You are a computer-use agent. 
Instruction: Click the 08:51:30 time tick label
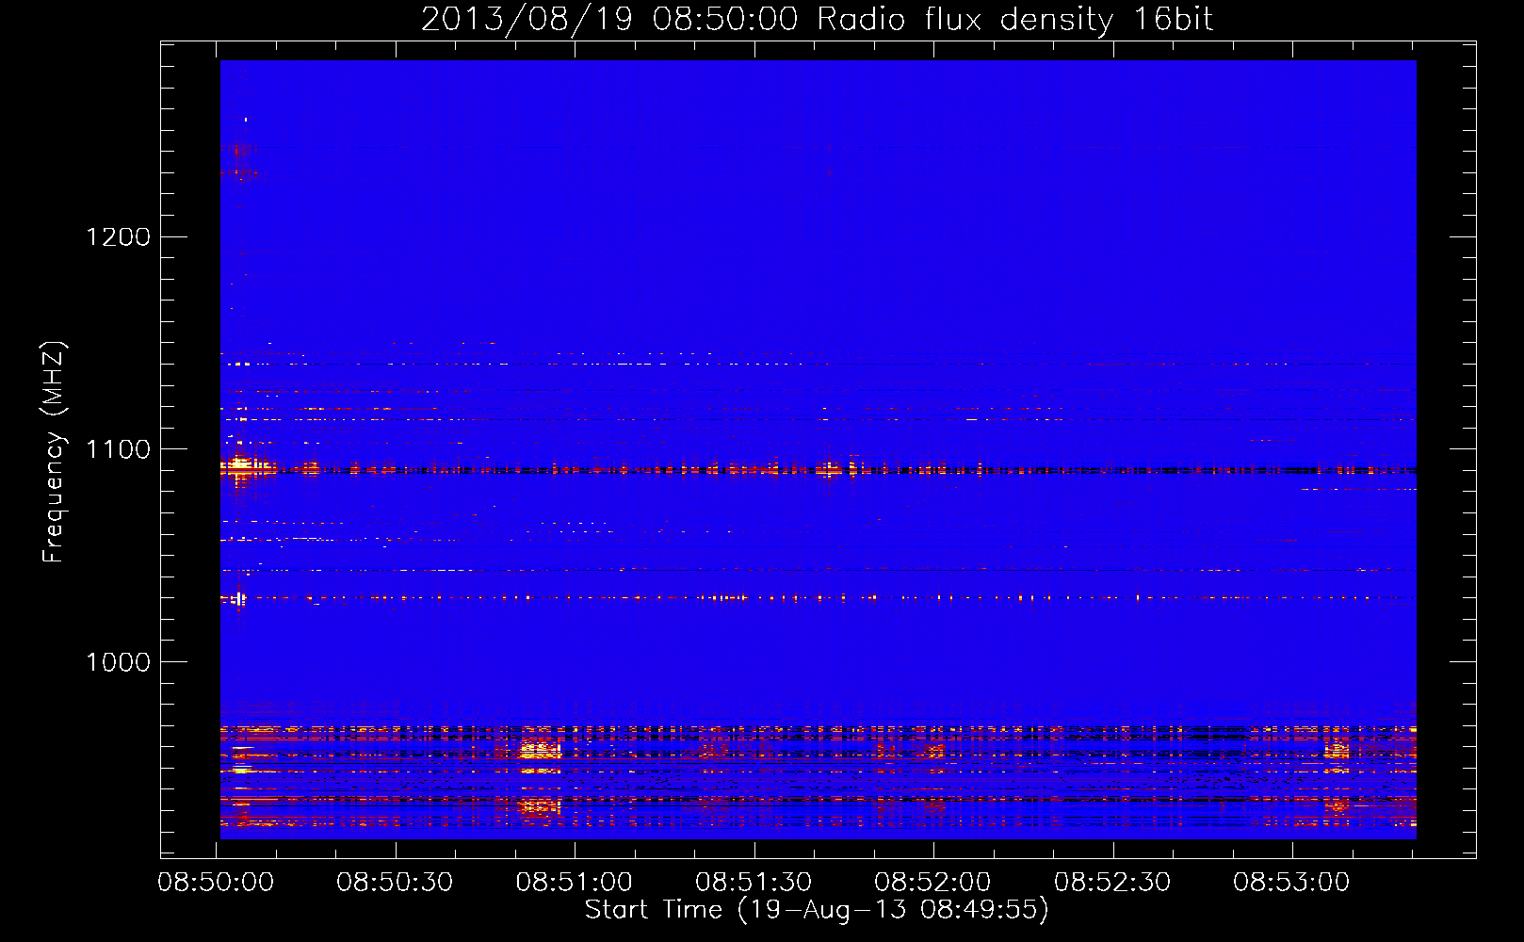pyautogui.click(x=754, y=883)
